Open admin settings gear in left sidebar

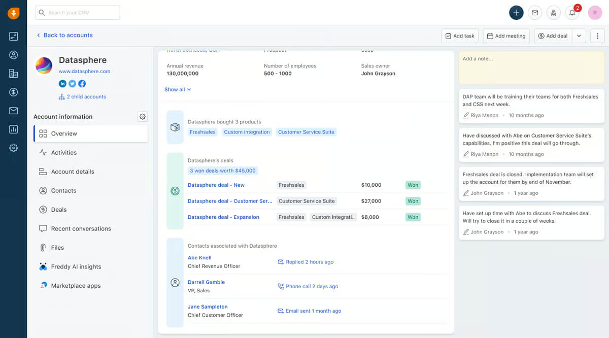[13, 148]
